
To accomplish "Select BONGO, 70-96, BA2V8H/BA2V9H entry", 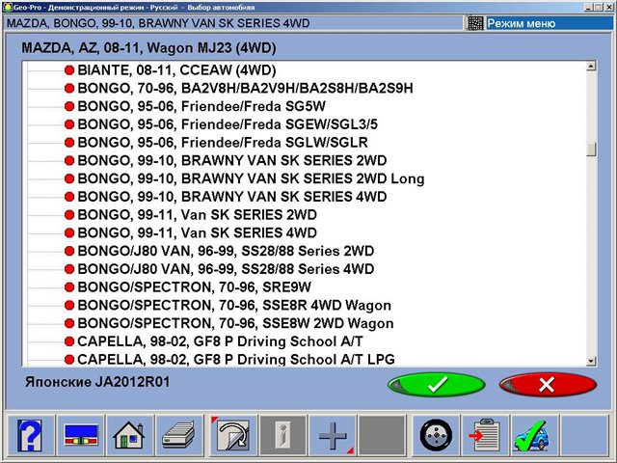I will point(245,88).
